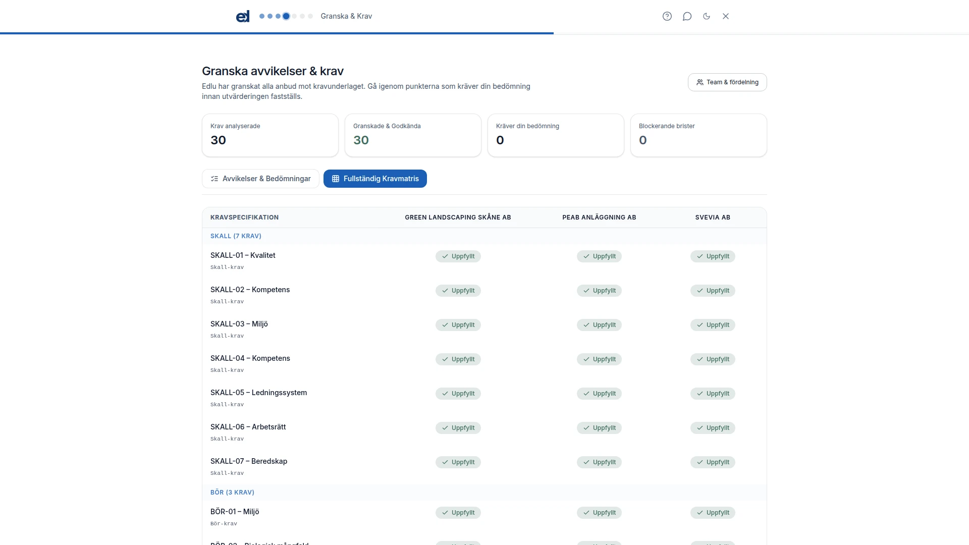
Task: Switch to the Avvikelser & Bedömningar tab
Action: coord(260,179)
